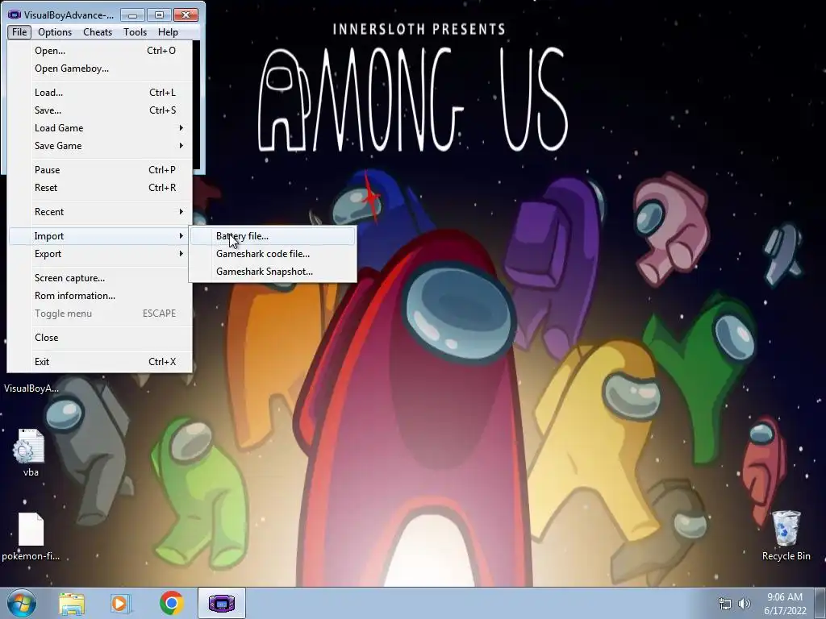Choose Open Gameboy... menu entry
This screenshot has width=826, height=619.
100,69
